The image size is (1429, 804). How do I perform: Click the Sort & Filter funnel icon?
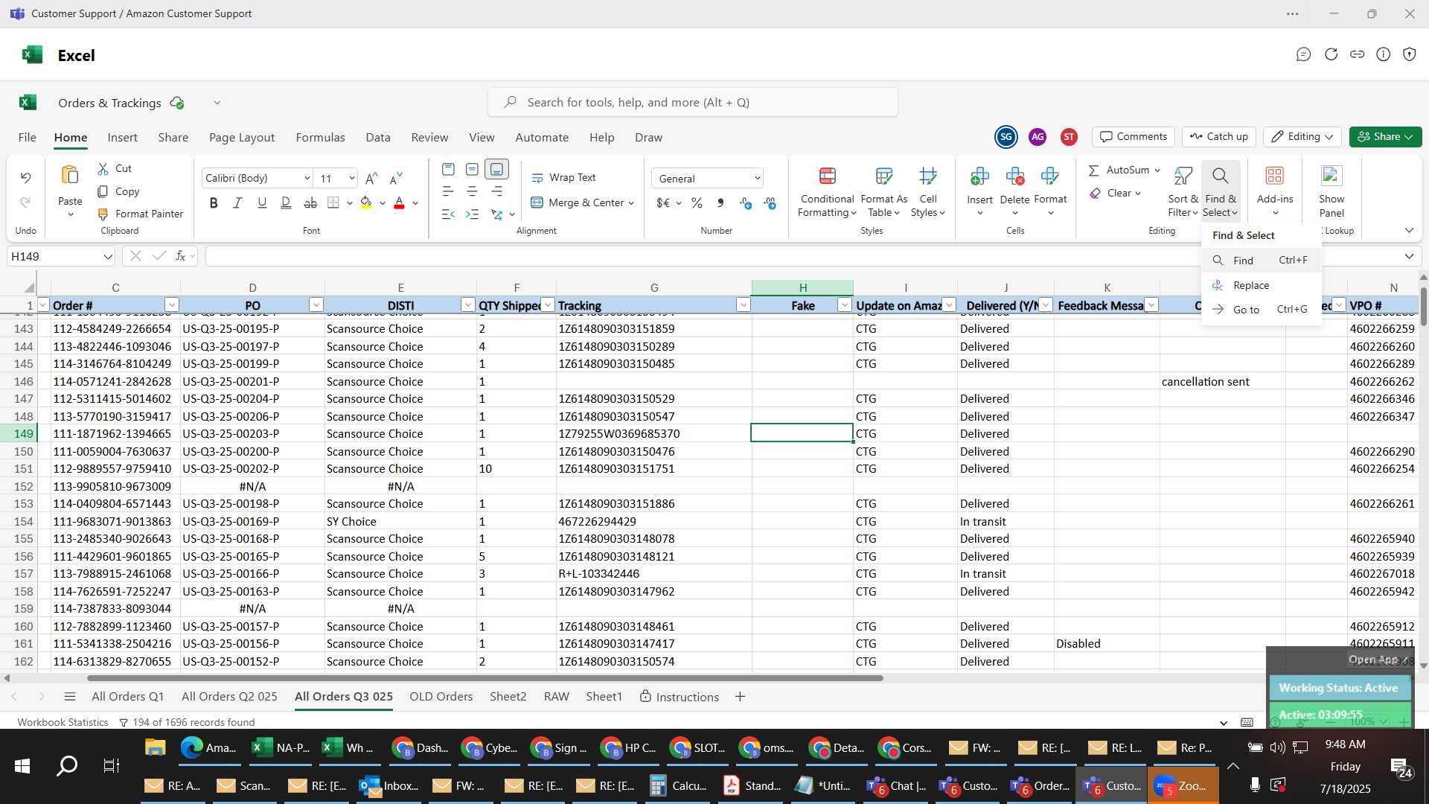tap(1183, 176)
